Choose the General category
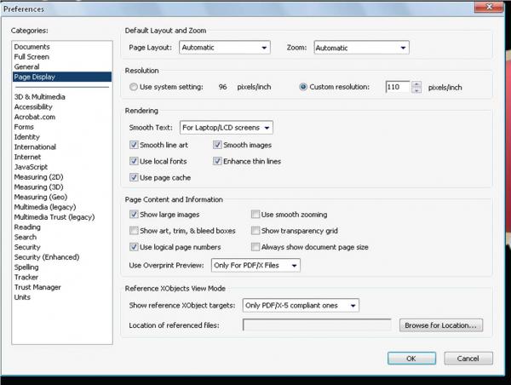 point(26,66)
